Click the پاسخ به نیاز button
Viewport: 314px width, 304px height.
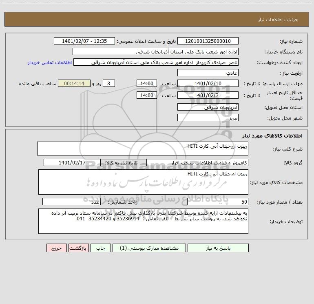pyautogui.click(x=218, y=248)
